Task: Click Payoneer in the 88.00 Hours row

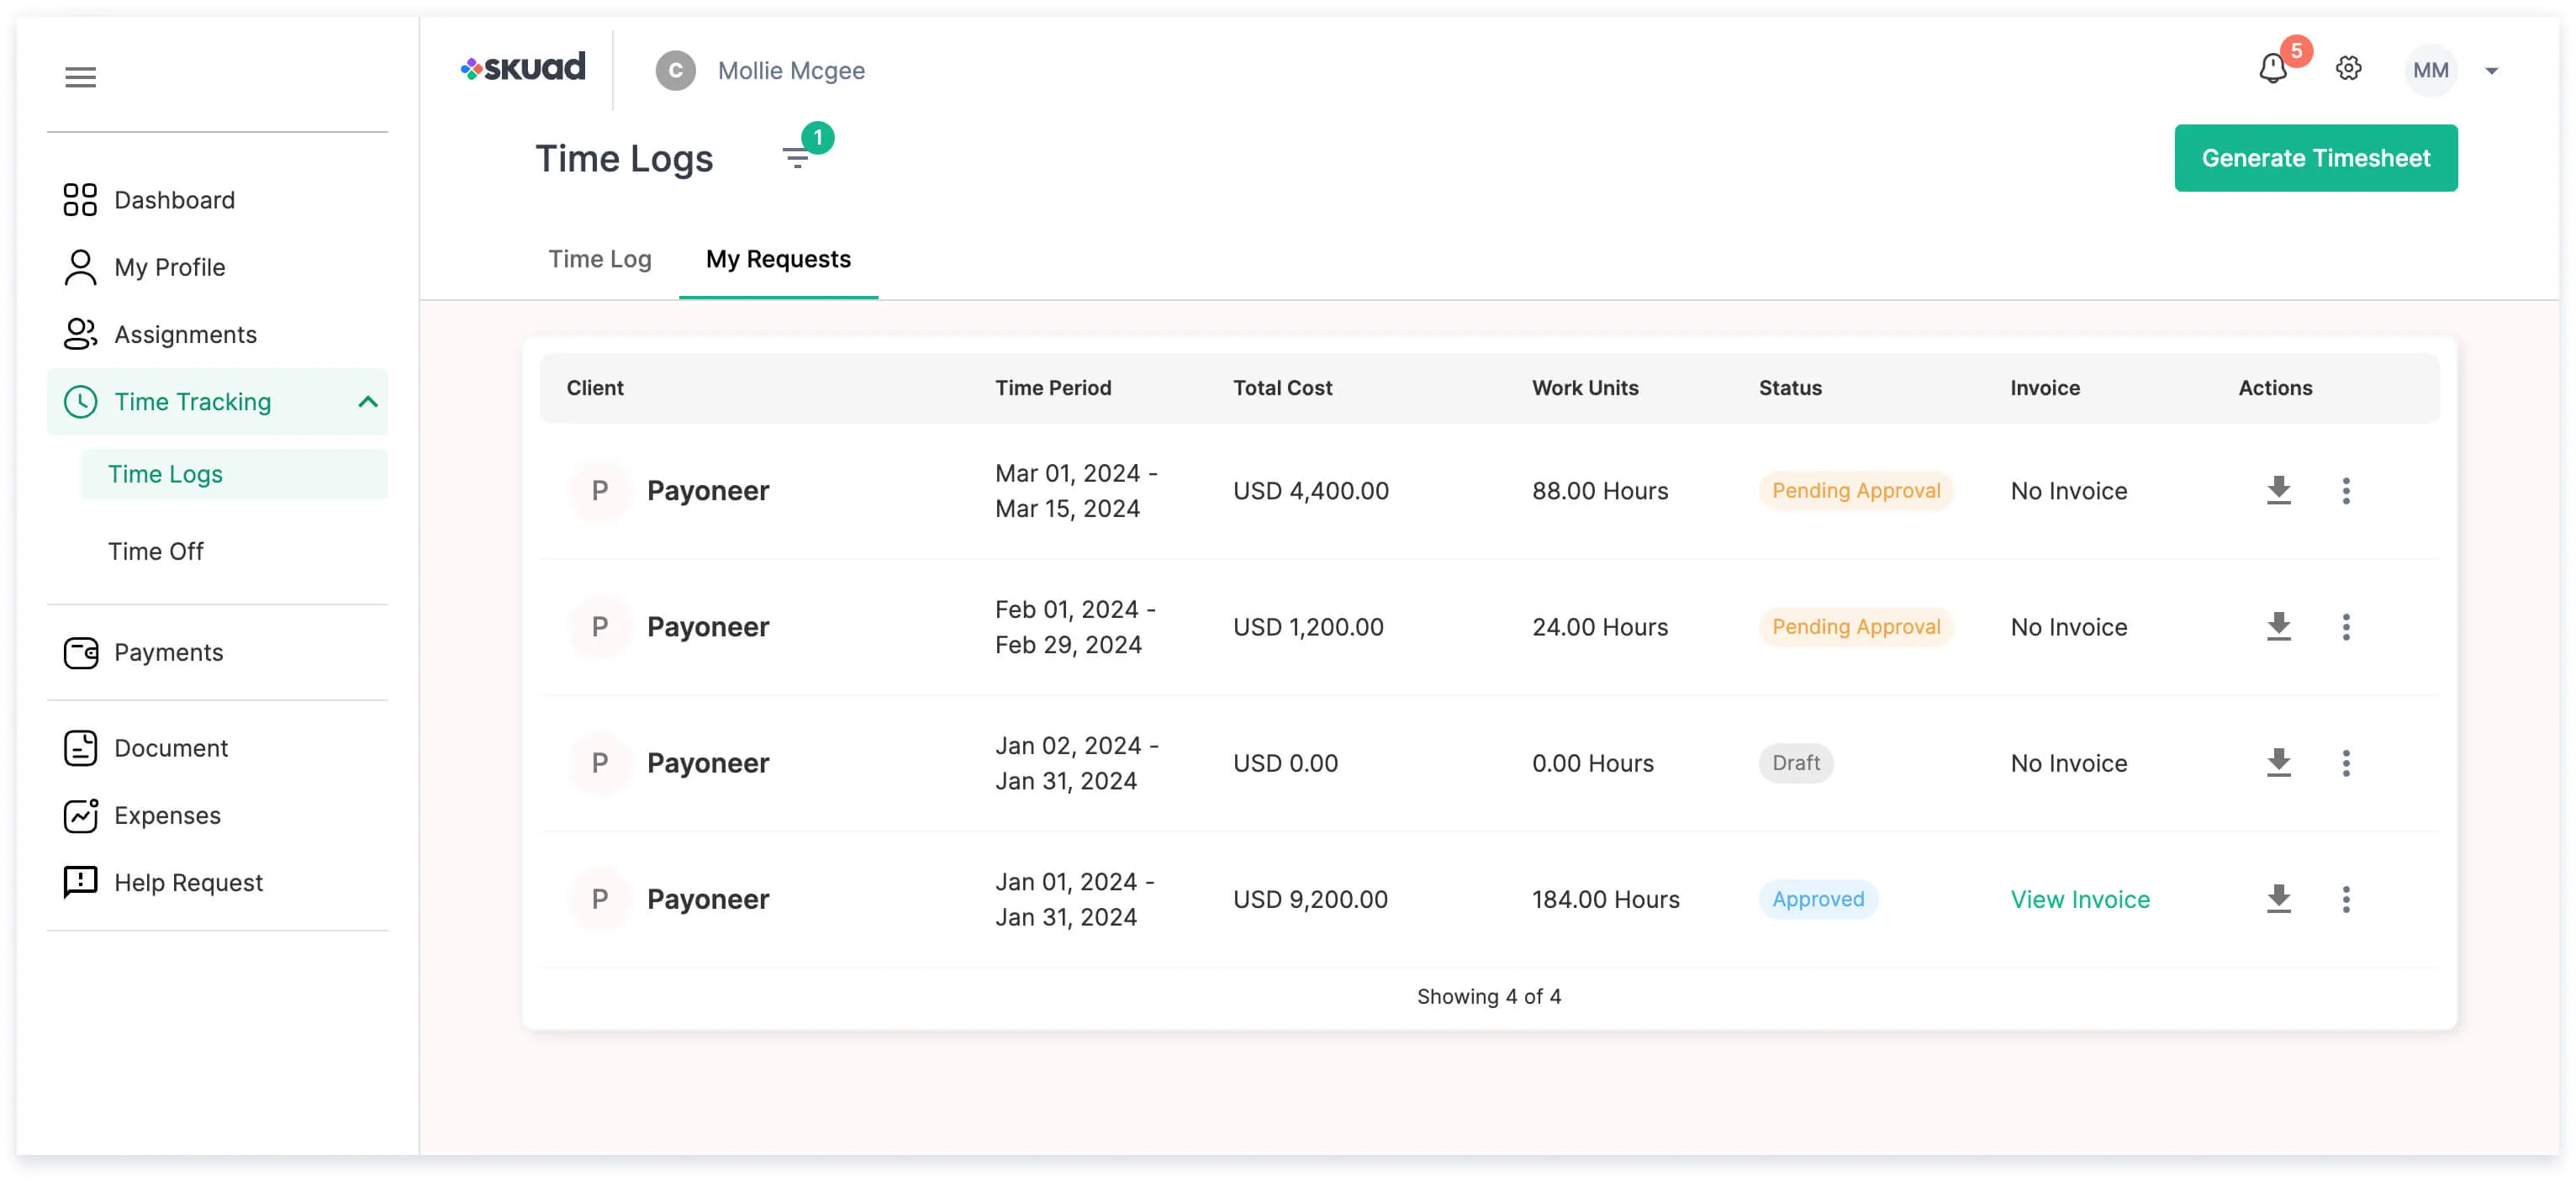Action: (x=707, y=491)
